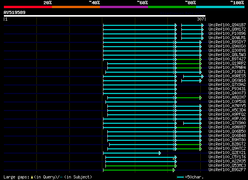Click the green alignment bar for Q53MC3

[140, 166]
